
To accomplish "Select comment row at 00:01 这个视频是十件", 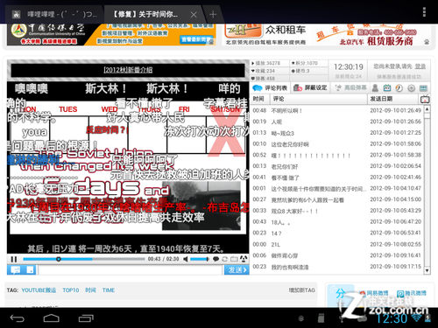I will point(337,188).
